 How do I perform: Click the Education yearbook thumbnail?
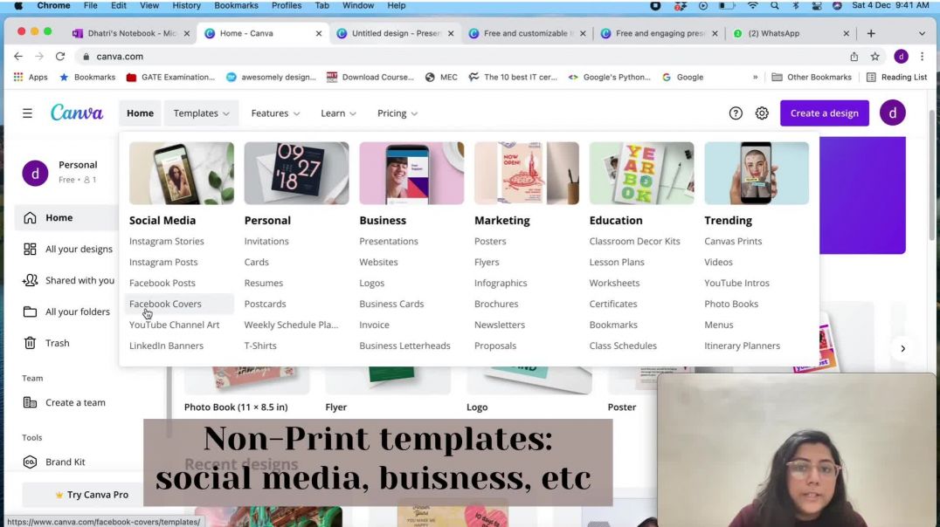tap(641, 173)
